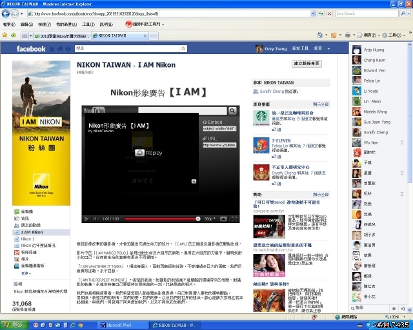
Task: Click the Facebook search magnifier icon
Action: coord(183,48)
